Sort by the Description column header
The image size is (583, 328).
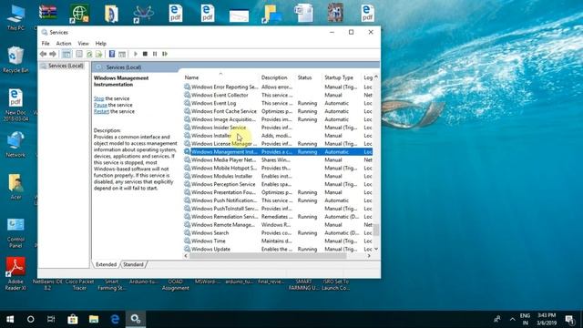[277, 77]
